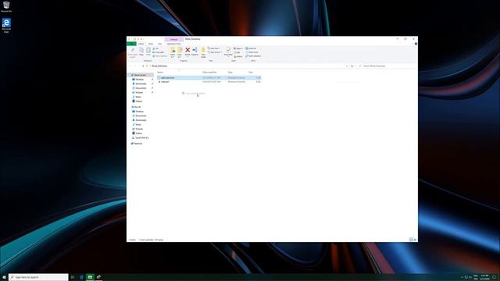Click the taskbar search box

pyautogui.click(x=38, y=277)
